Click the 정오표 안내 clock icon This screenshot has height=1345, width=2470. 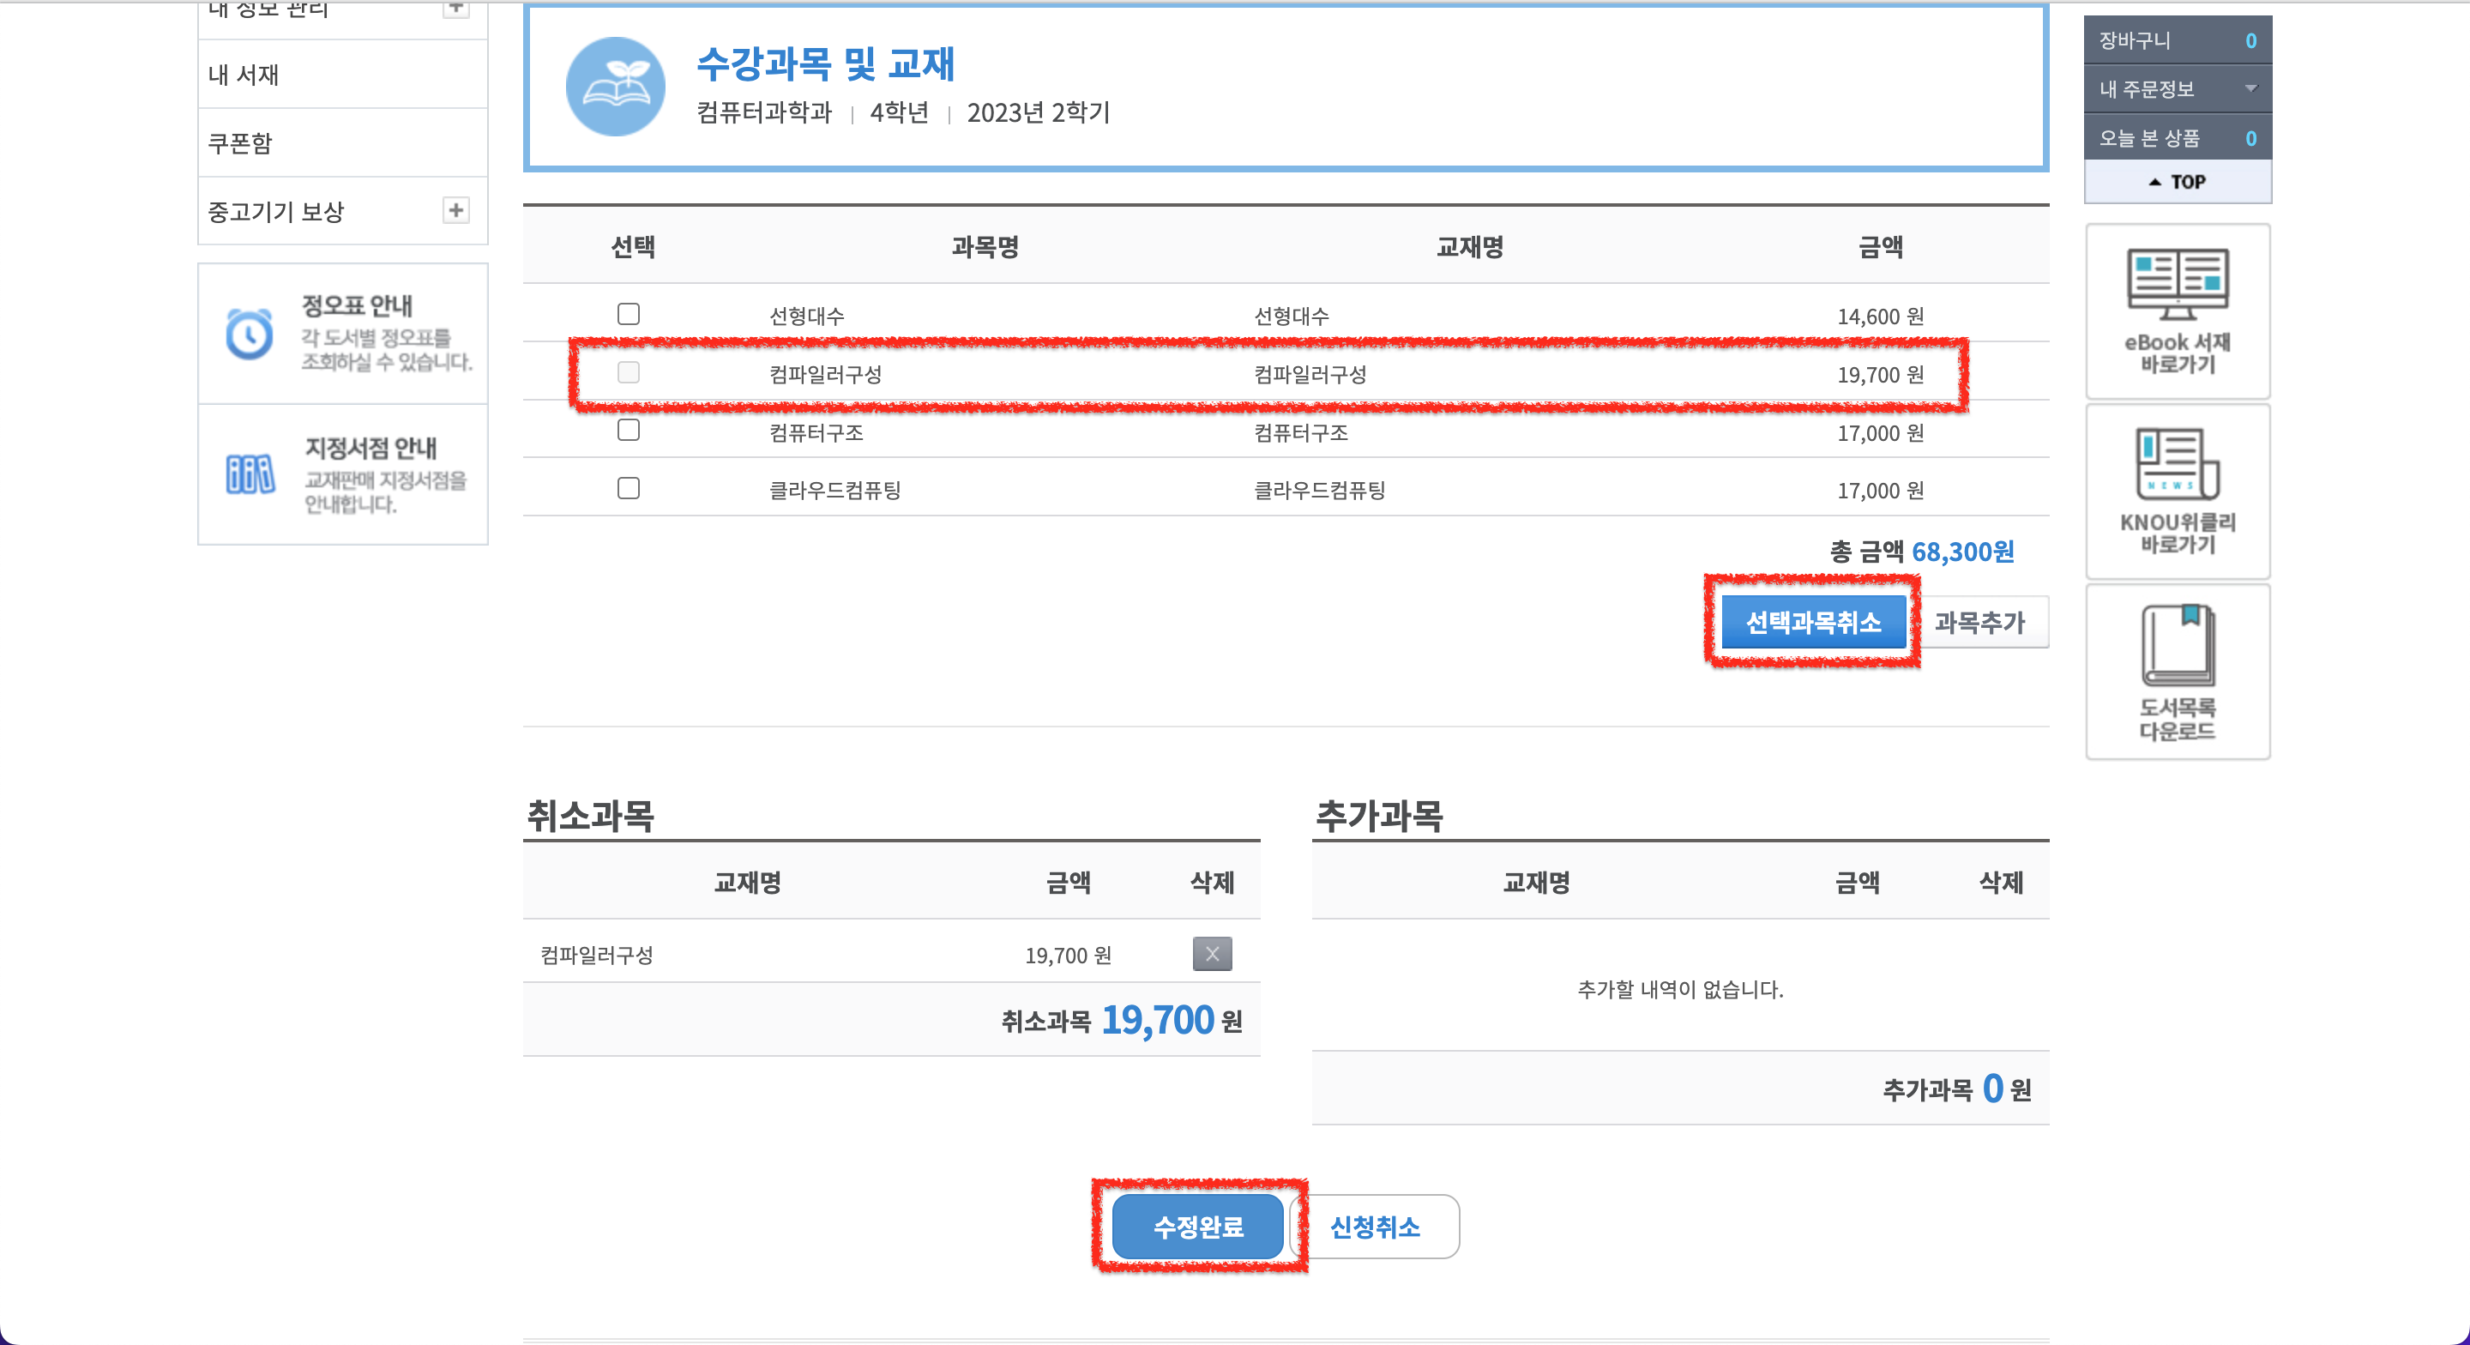coord(250,334)
